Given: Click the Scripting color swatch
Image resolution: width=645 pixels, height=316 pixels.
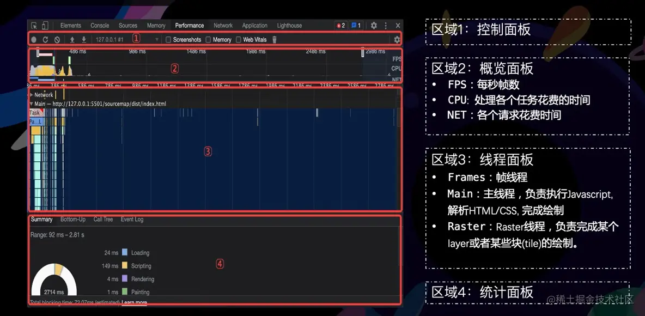Looking at the screenshot, I should point(125,265).
